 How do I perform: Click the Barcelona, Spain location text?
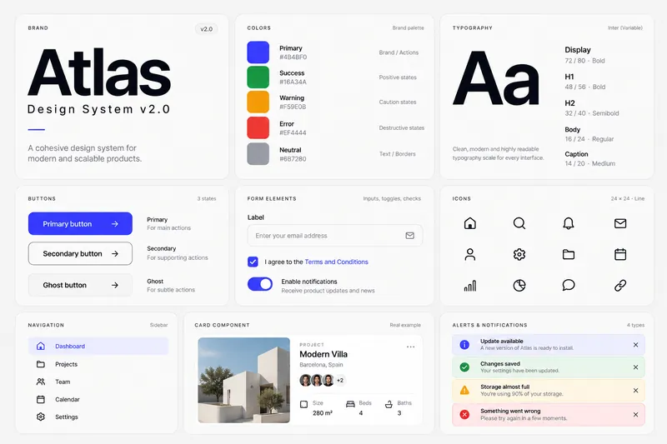tap(321, 365)
